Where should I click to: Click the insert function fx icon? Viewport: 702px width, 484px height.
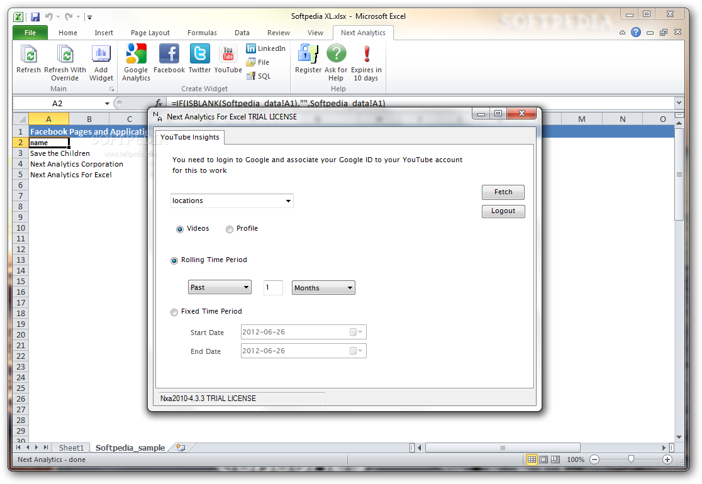pyautogui.click(x=159, y=103)
